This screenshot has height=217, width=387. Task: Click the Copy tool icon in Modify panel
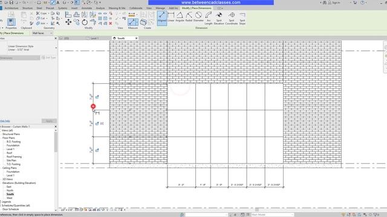pos(77,22)
